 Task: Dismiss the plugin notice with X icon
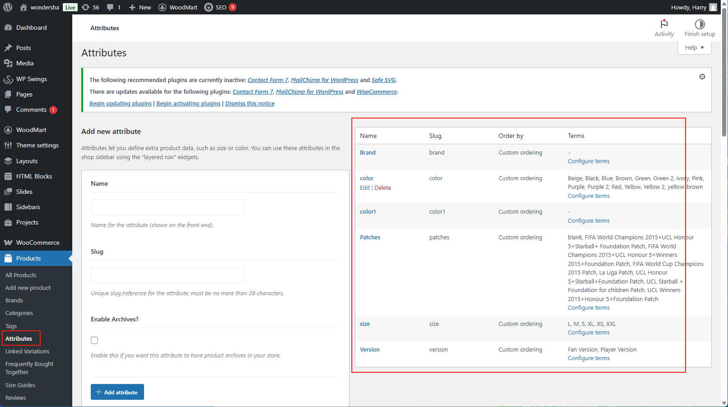coord(702,77)
